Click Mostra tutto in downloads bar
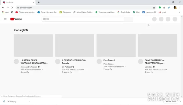 click(x=171, y=101)
